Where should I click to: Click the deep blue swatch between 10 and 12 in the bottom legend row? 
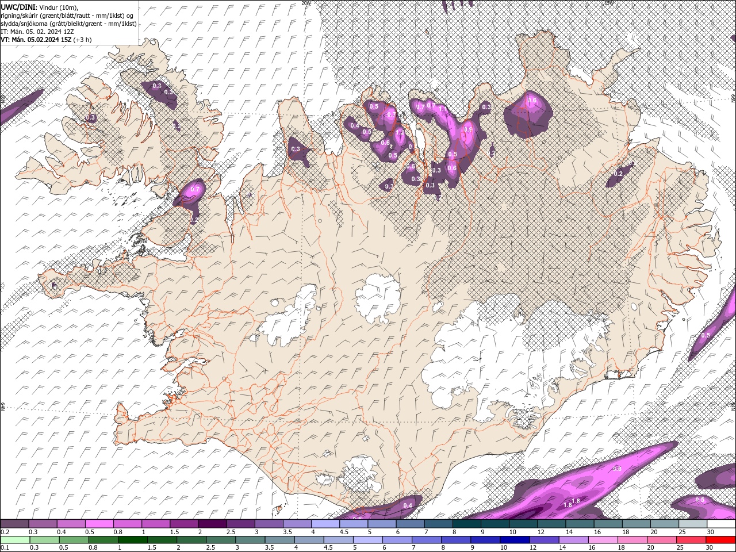(x=514, y=540)
